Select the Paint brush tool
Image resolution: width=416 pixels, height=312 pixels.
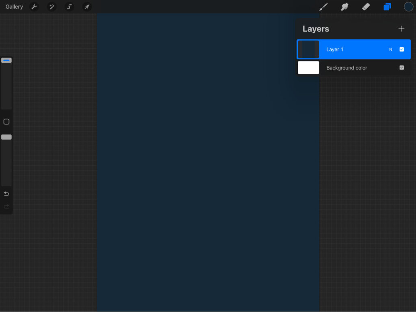[323, 7]
